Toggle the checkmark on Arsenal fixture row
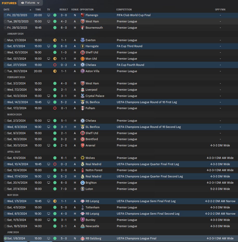 pos(5,145)
